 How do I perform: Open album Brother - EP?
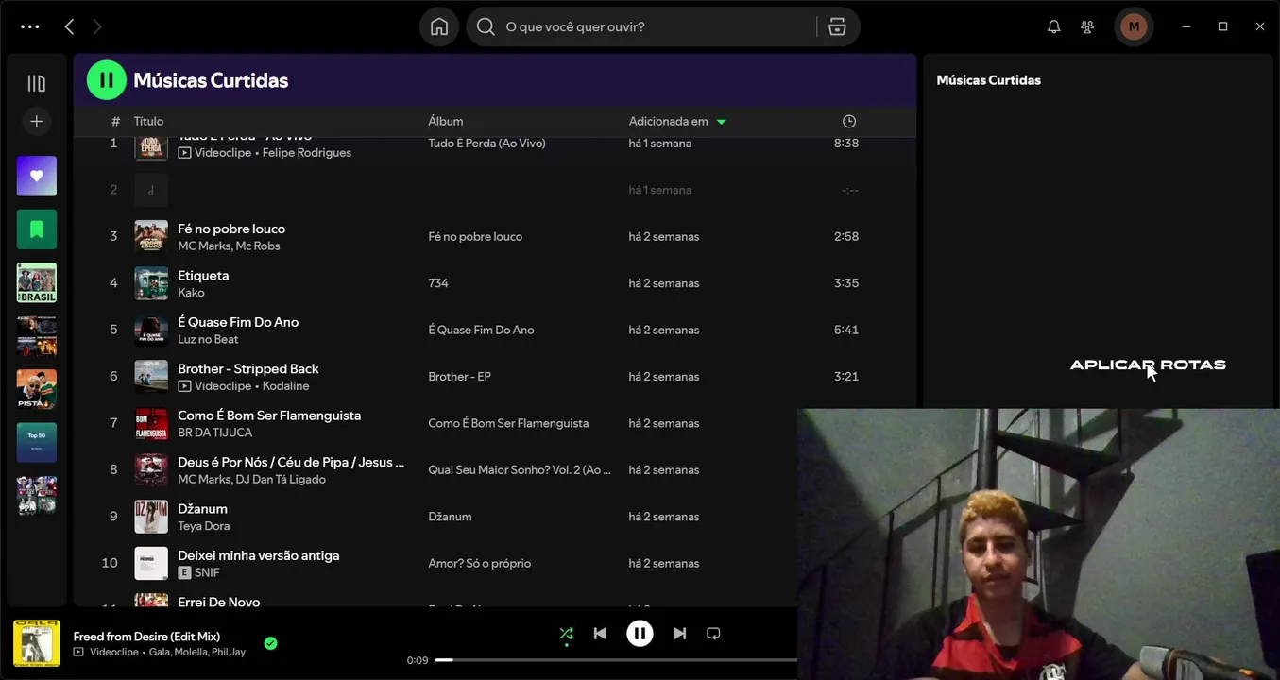pyautogui.click(x=459, y=376)
